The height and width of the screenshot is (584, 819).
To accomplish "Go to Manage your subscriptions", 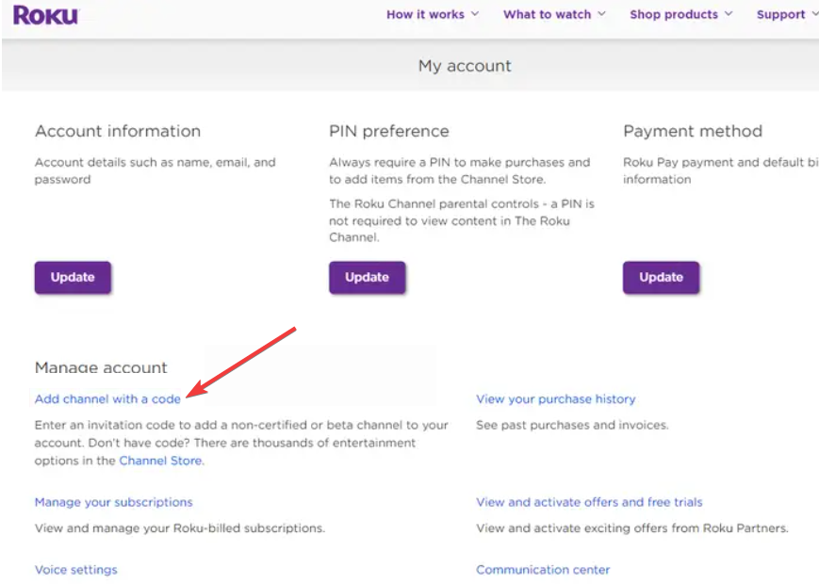I will [113, 503].
